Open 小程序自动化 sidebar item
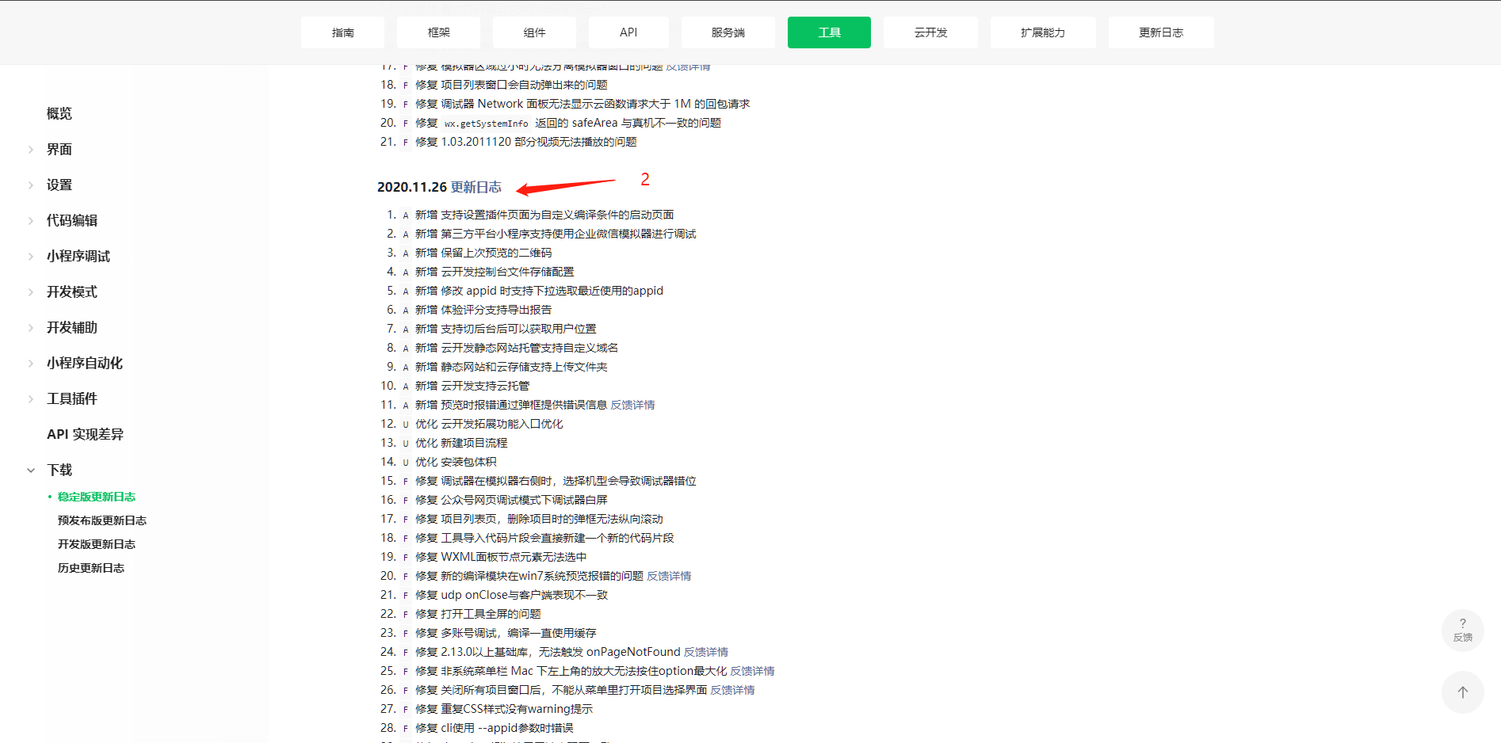The width and height of the screenshot is (1501, 743). [x=85, y=363]
